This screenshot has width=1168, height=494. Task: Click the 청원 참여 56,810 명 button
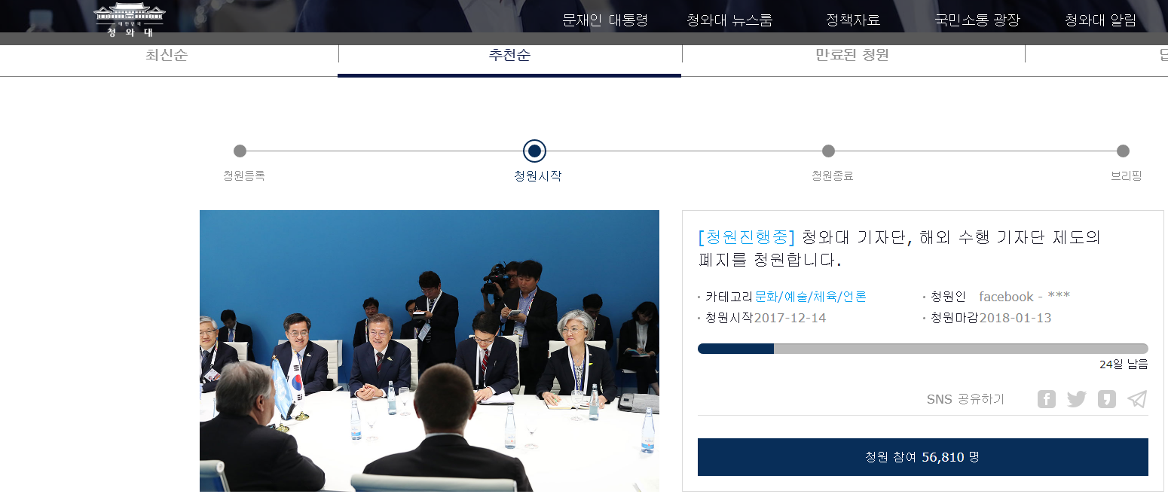click(x=922, y=457)
